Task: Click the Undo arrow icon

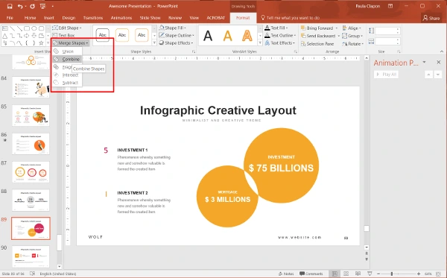Action: 20,6
